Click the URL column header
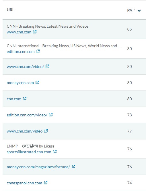146x191 pixels. pyautogui.click(x=11, y=10)
